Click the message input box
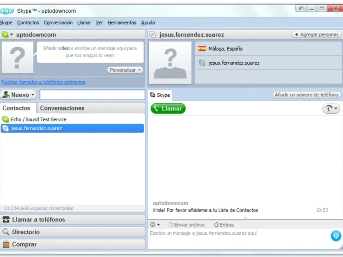The width and height of the screenshot is (343, 257). click(x=240, y=239)
